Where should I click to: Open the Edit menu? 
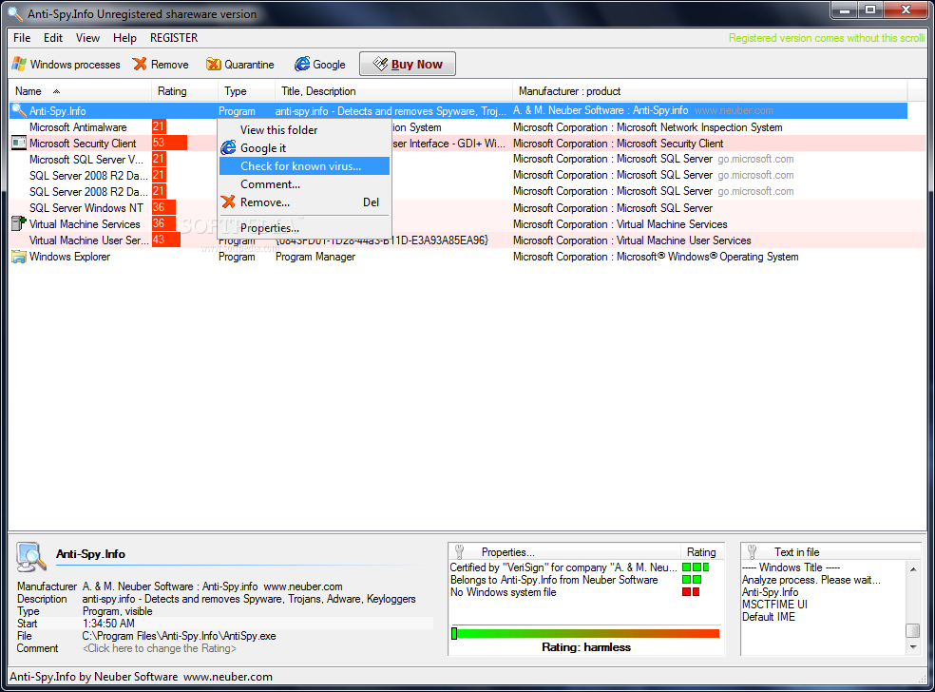coord(52,38)
